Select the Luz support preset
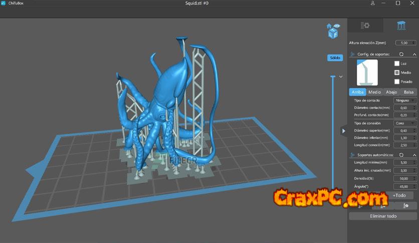419x243 pixels. click(x=397, y=63)
